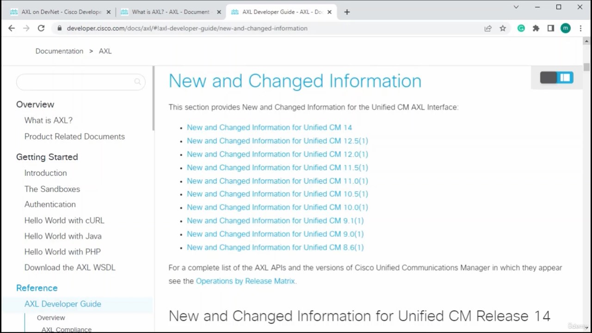Click the page vertical scrollbar thumb
Screen dimensions: 592x333
click(x=586, y=67)
